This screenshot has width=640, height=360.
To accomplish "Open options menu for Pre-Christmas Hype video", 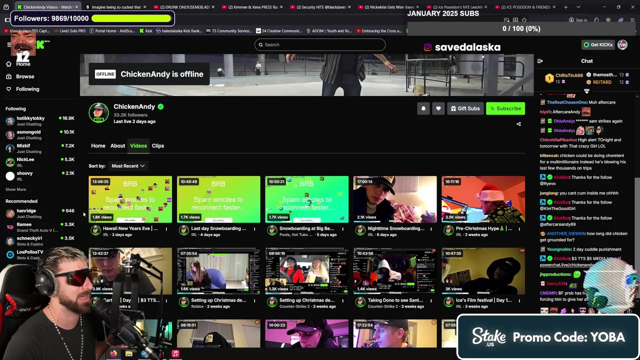I will (x=519, y=229).
